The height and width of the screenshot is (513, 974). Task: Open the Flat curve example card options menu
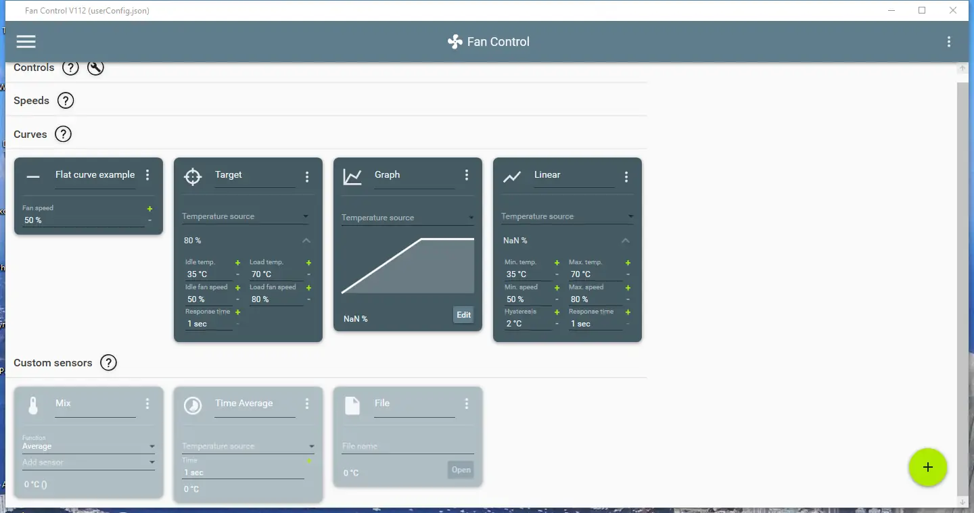click(147, 175)
